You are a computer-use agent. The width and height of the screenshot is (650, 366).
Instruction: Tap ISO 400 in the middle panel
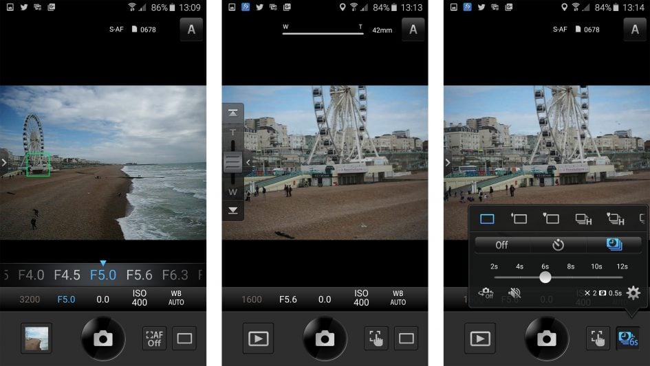(x=361, y=298)
